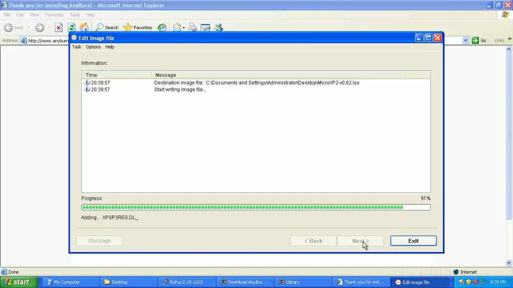Click the Internet Explorer Back arrow icon

(8, 28)
